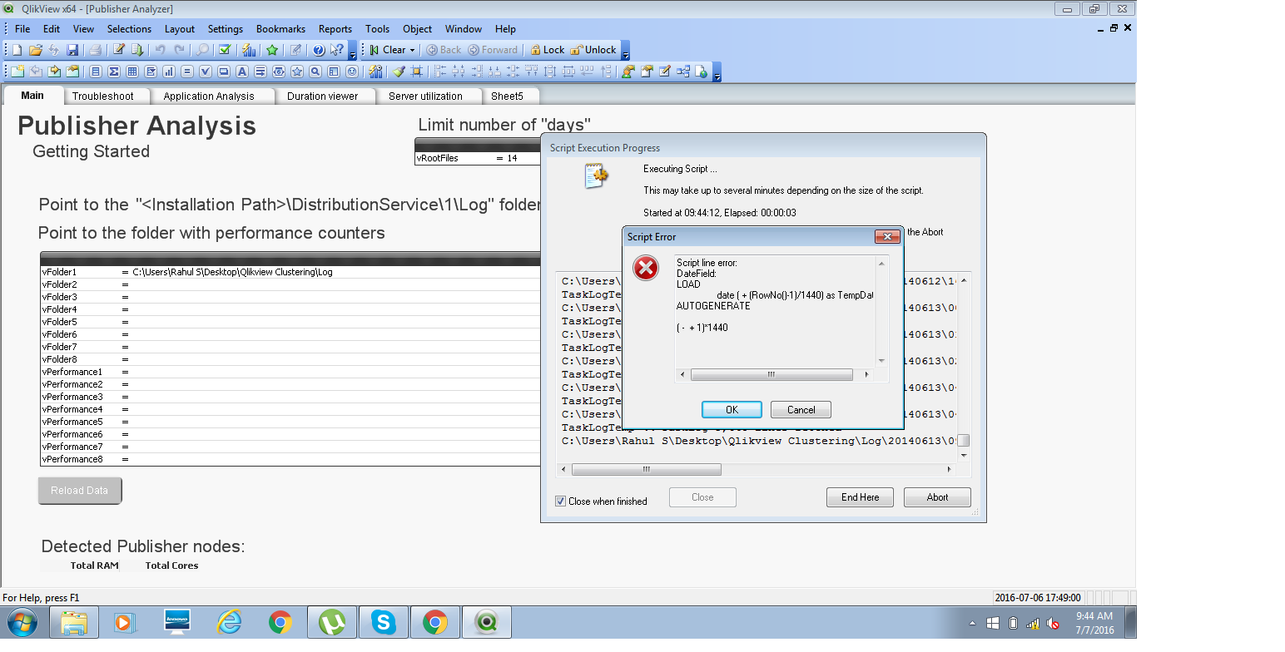Click the Create Table Box grid icon
1285x652 pixels.
pyautogui.click(x=132, y=72)
